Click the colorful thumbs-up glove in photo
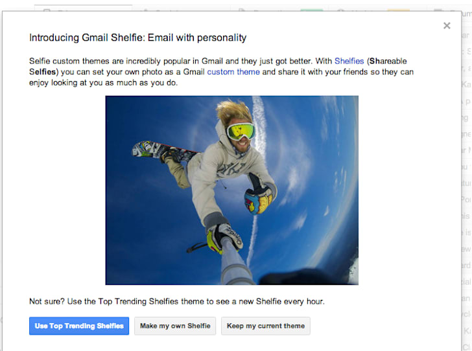This screenshot has width=472, height=351. coord(258,196)
